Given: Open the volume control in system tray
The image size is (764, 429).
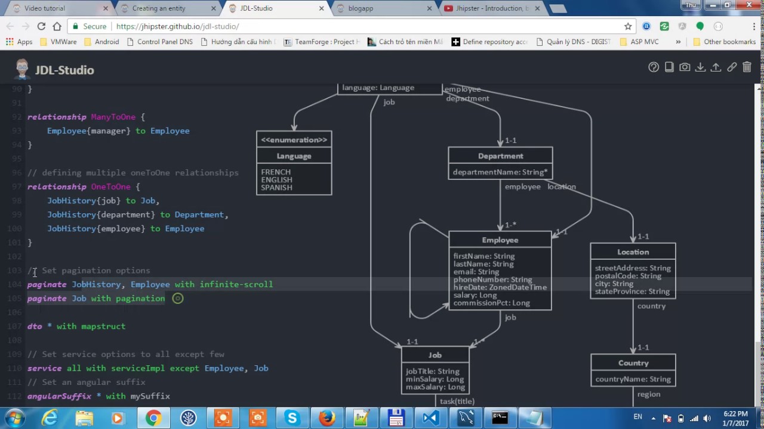Looking at the screenshot, I should pos(707,418).
